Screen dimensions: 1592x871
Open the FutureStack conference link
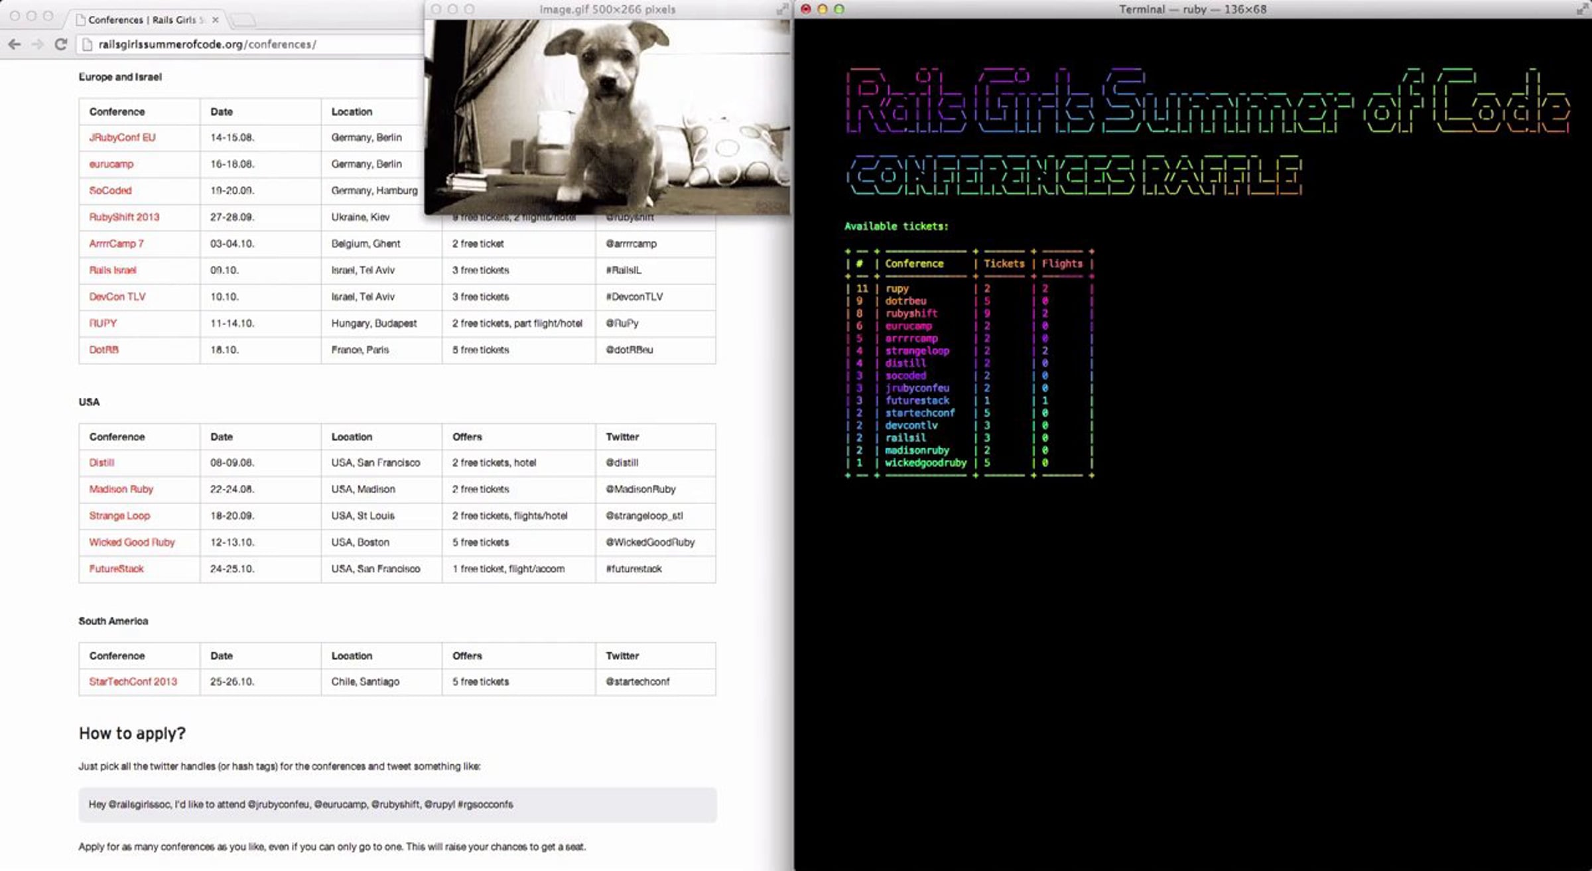pyautogui.click(x=116, y=569)
